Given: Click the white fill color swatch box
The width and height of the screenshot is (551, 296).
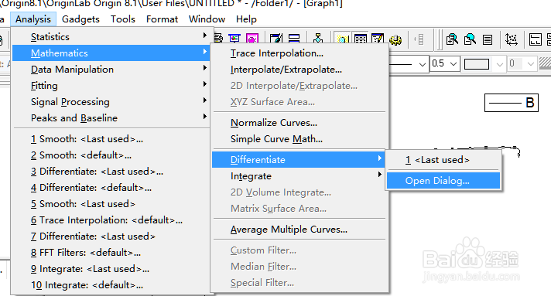Looking at the screenshot, I should point(477,64).
